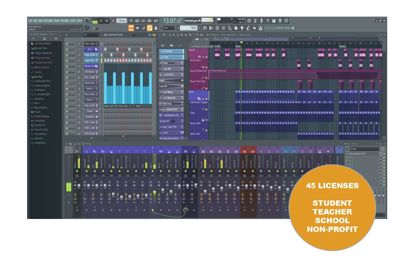Select the Open Hat channel button

[91, 61]
